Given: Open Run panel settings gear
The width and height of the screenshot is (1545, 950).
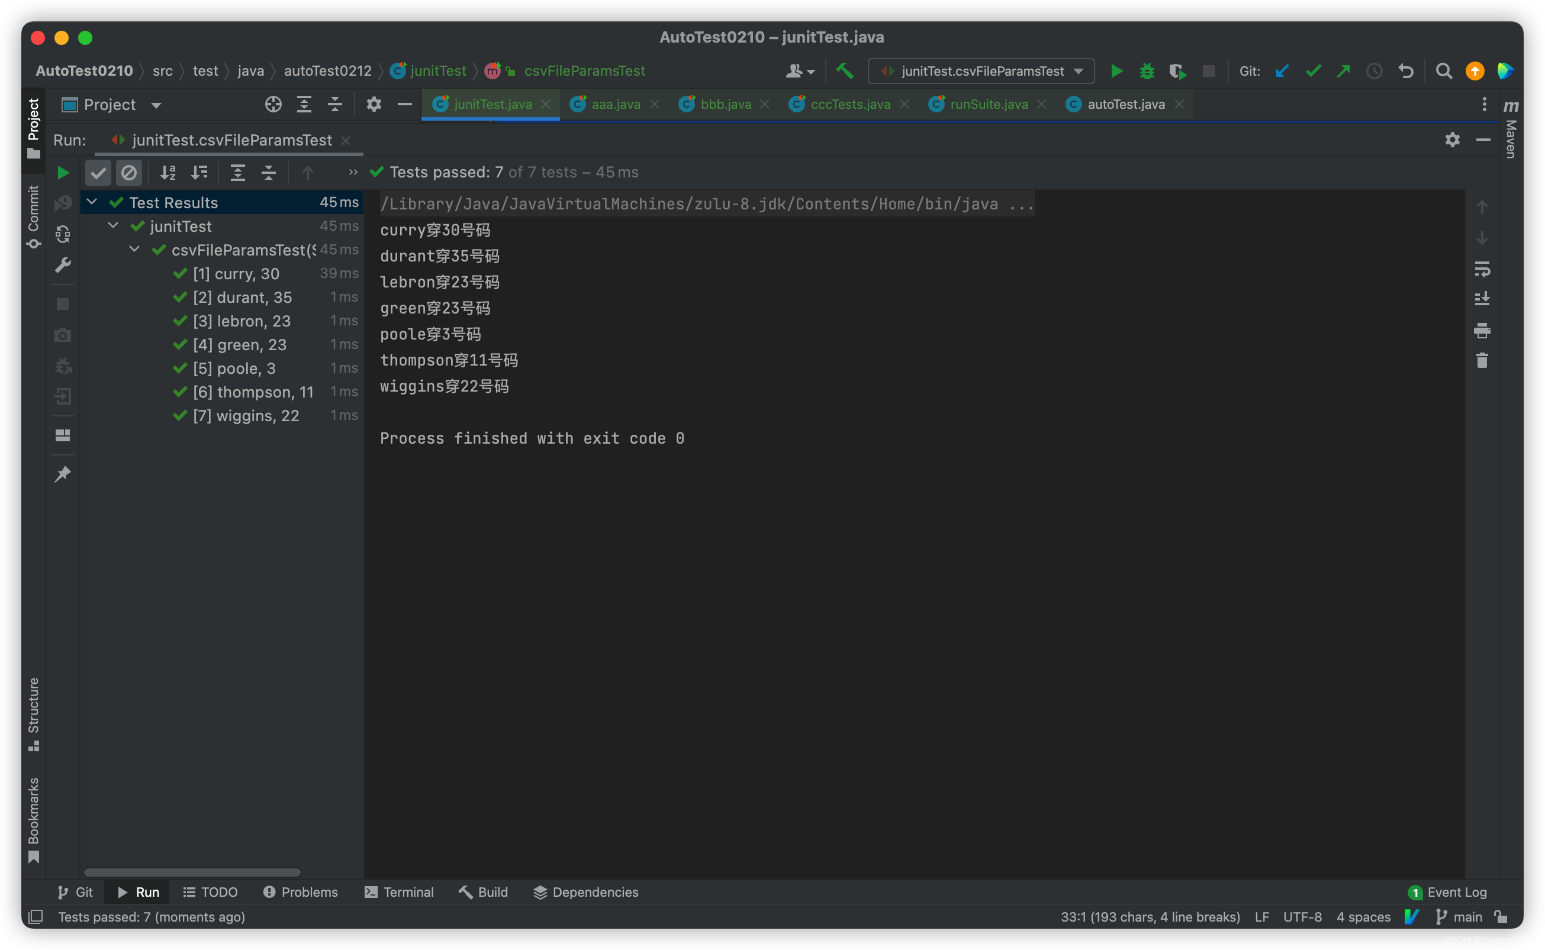Looking at the screenshot, I should coord(1452,140).
